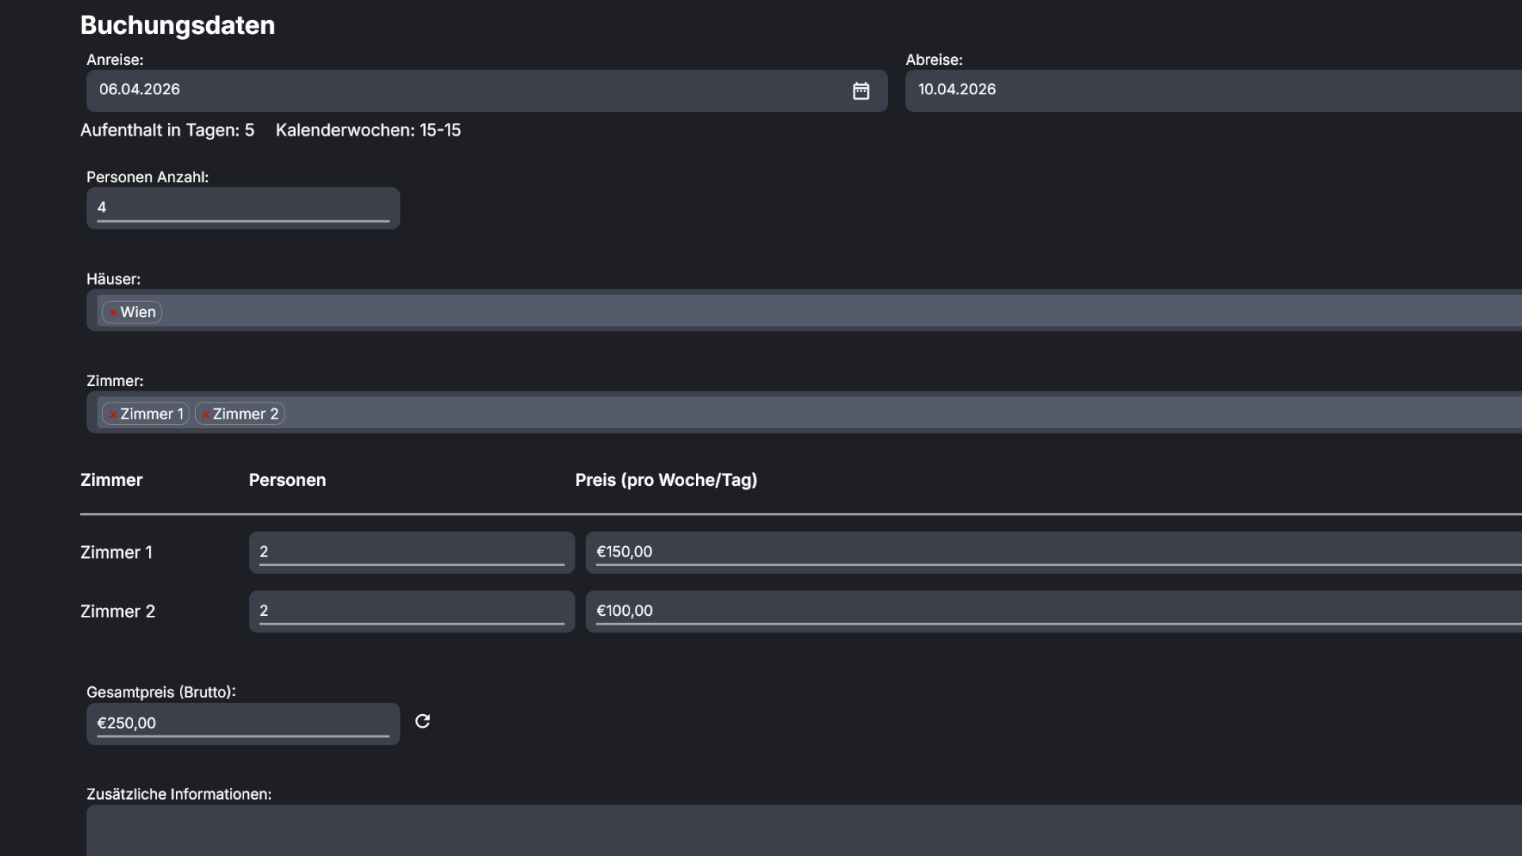Edit Zimmer 1 price €150,00 field

pyautogui.click(x=1054, y=552)
